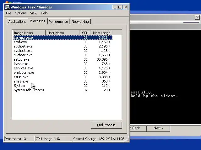
Task: Select the taskmgr.exe process row
Action: [63, 37]
